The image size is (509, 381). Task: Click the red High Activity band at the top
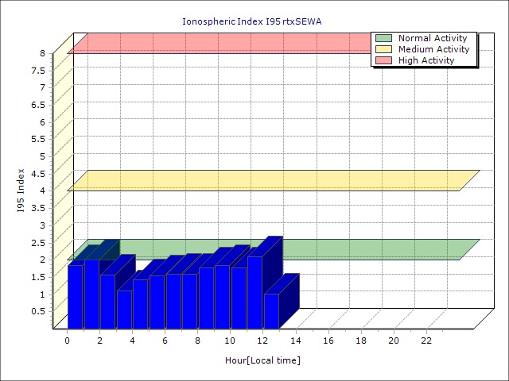pyautogui.click(x=223, y=43)
